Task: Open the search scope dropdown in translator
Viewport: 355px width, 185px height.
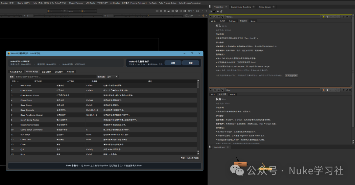Action: (x=112, y=77)
